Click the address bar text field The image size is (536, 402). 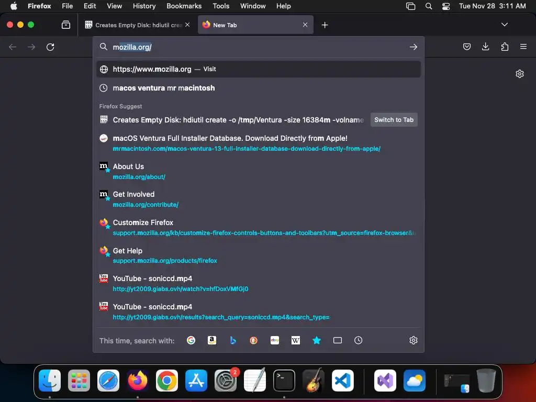pos(258,47)
